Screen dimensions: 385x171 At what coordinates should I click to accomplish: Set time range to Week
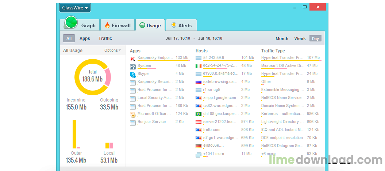pos(300,39)
